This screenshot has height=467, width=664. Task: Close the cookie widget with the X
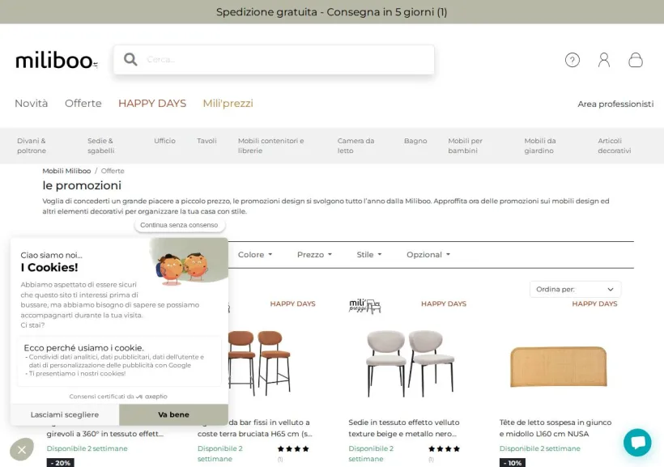point(22,449)
